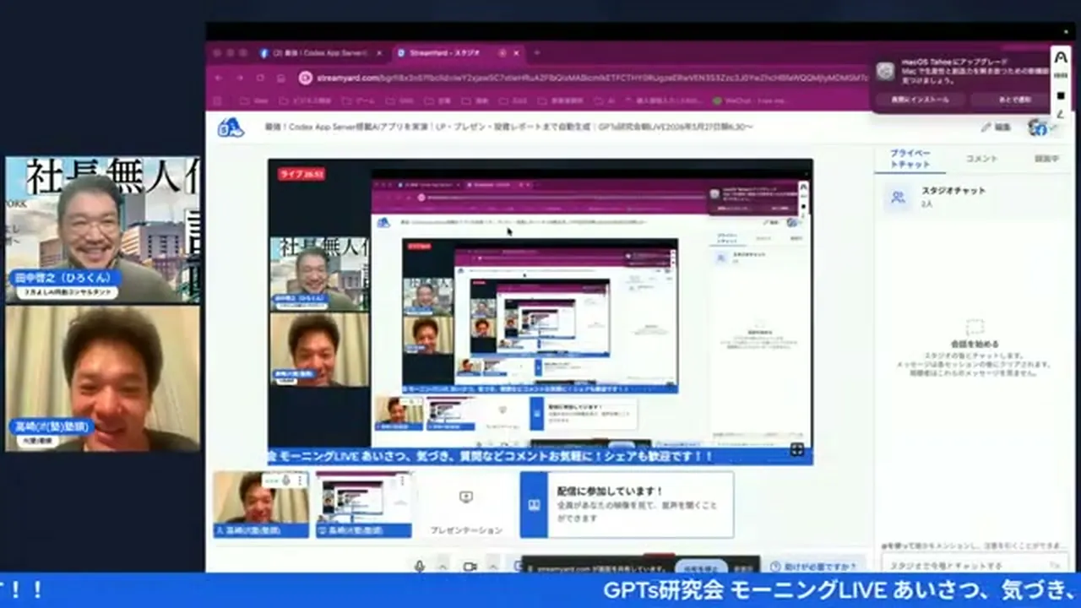The height and width of the screenshot is (608, 1081).
Task: Click the book icon on joined-broadcast notice
Action: point(534,505)
